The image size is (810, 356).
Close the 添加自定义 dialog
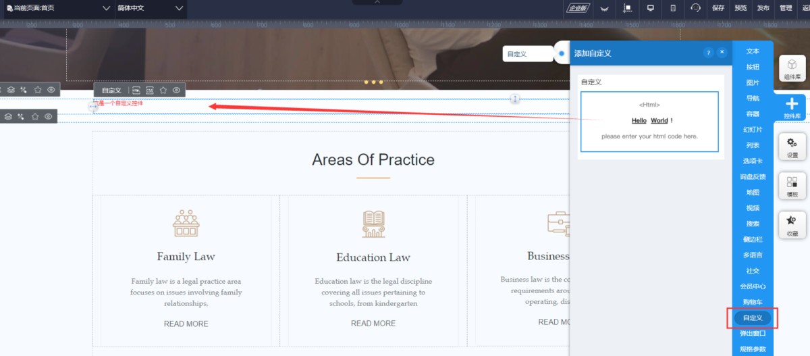coord(722,52)
